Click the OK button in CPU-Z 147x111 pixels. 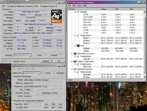(59, 61)
